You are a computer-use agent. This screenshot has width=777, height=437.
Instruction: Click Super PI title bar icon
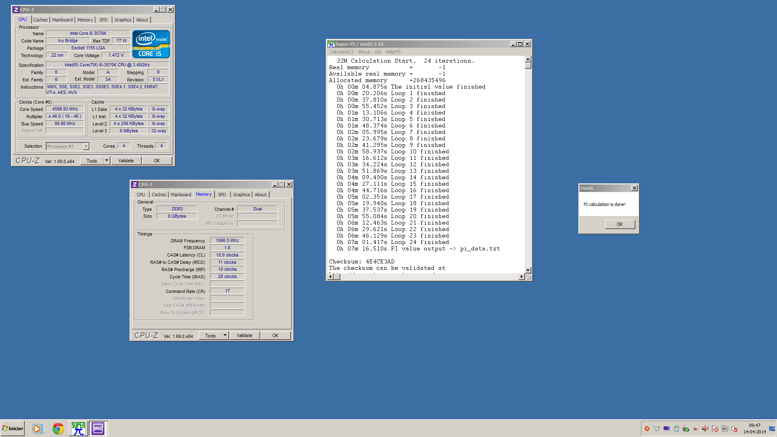click(x=331, y=44)
